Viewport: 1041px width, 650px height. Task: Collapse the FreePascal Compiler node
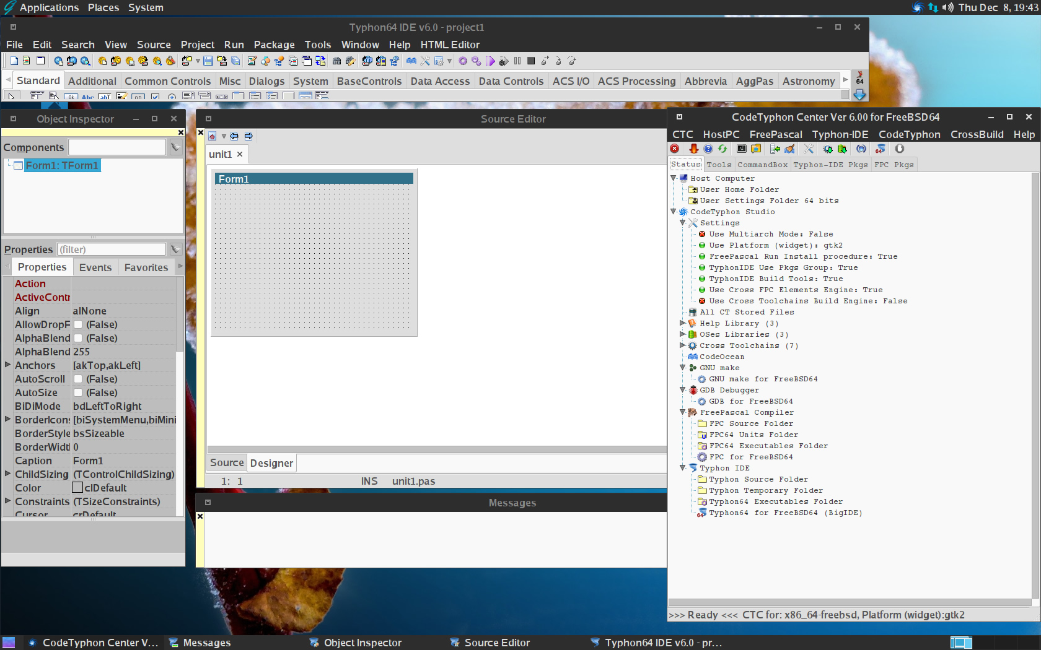coord(683,412)
